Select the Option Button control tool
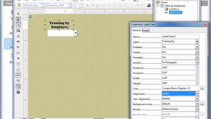 pos(18,58)
